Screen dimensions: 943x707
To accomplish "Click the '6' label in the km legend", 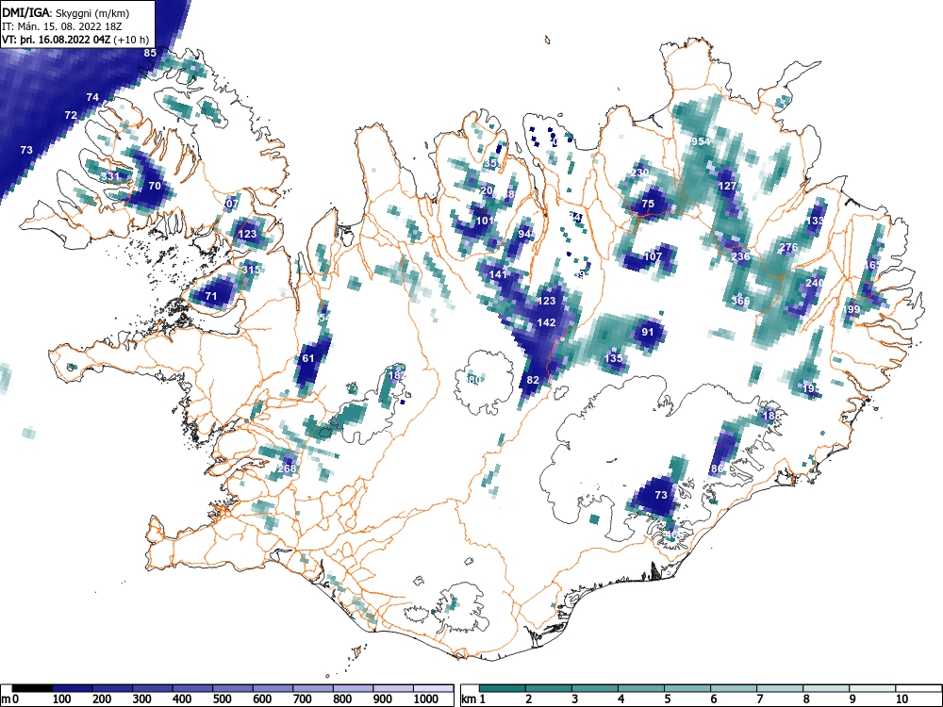I will tap(713, 699).
